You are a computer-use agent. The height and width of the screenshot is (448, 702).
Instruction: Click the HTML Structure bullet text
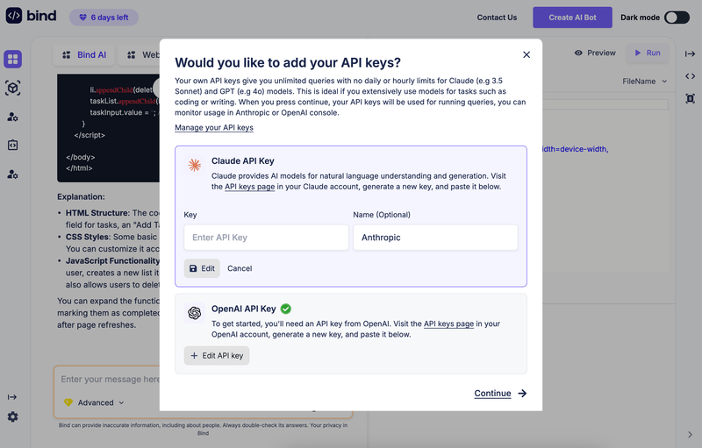pyautogui.click(x=97, y=213)
